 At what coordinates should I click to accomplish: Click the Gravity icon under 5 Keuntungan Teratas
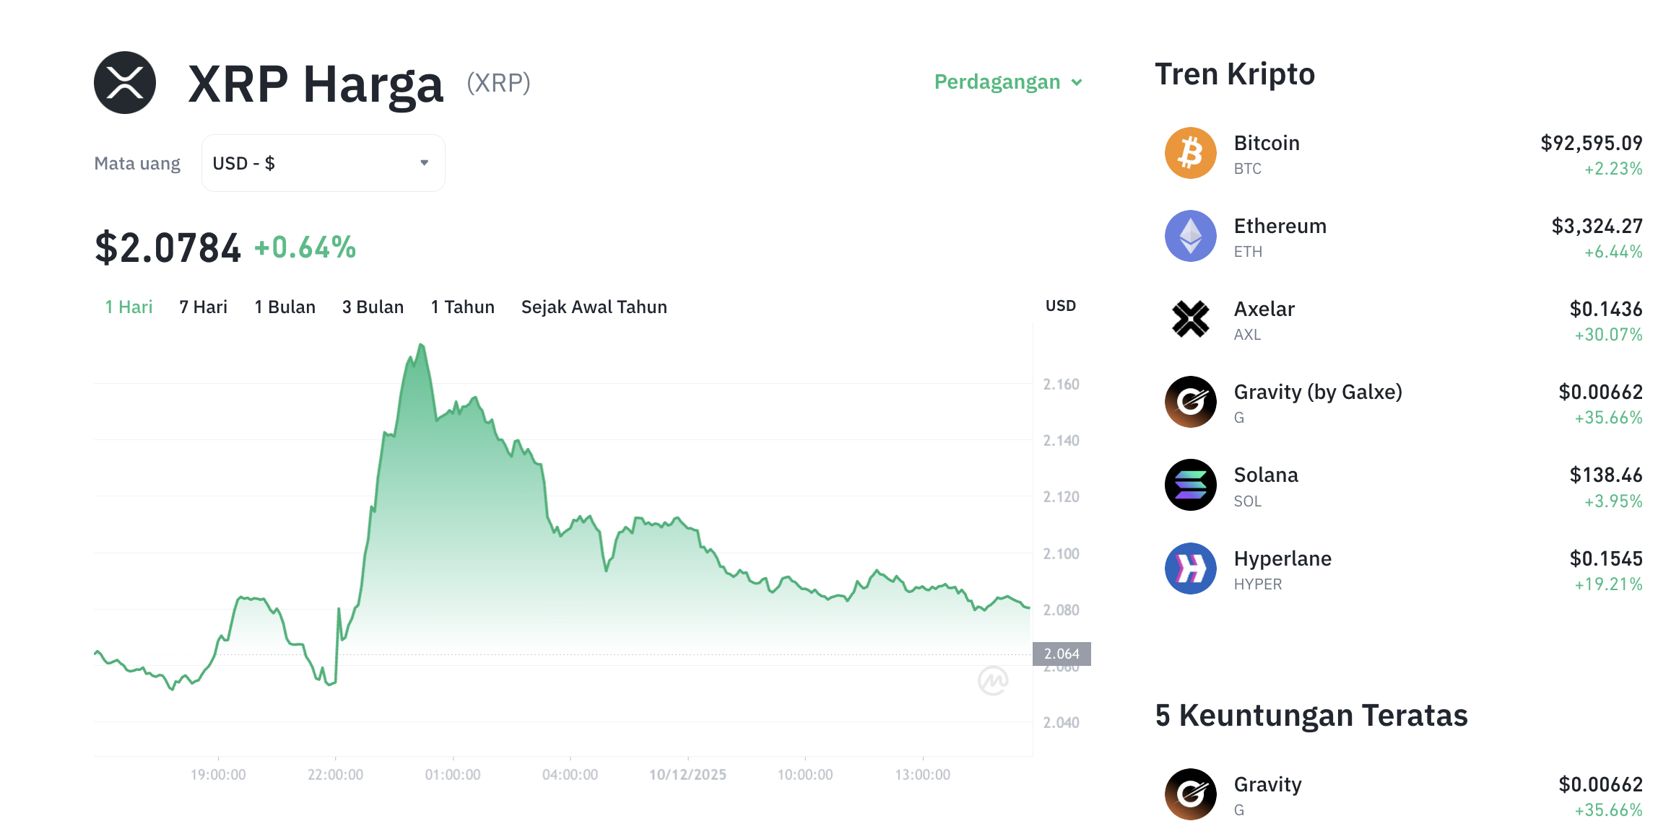[1190, 794]
